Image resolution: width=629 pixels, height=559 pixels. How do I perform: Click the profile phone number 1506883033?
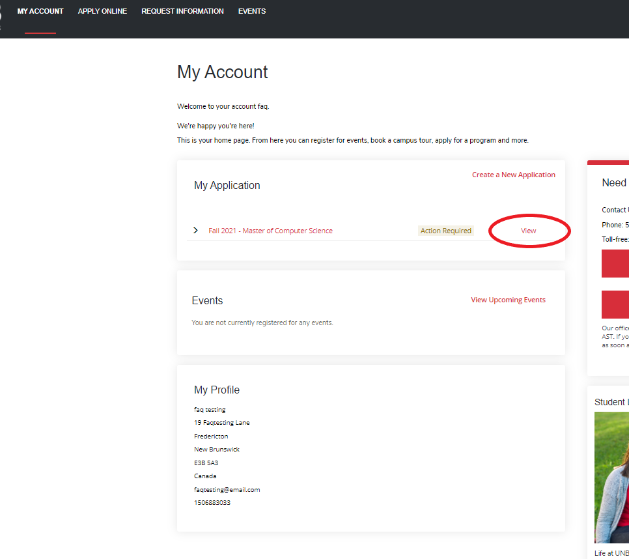tap(212, 503)
